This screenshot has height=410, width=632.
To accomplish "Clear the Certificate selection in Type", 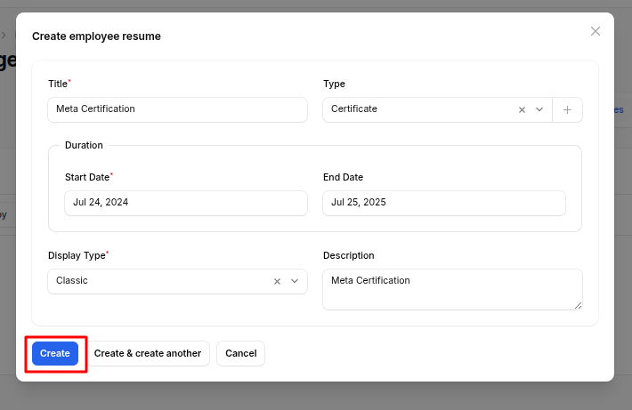I will coord(522,109).
